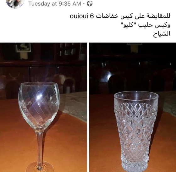The height and width of the screenshot is (172, 176).
Task: Click the wine glass bowl with swirl pattern
Action: tap(39, 105)
